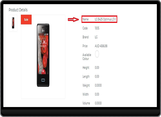Click the Available Colour label
161x117 pixels.
click(x=87, y=57)
